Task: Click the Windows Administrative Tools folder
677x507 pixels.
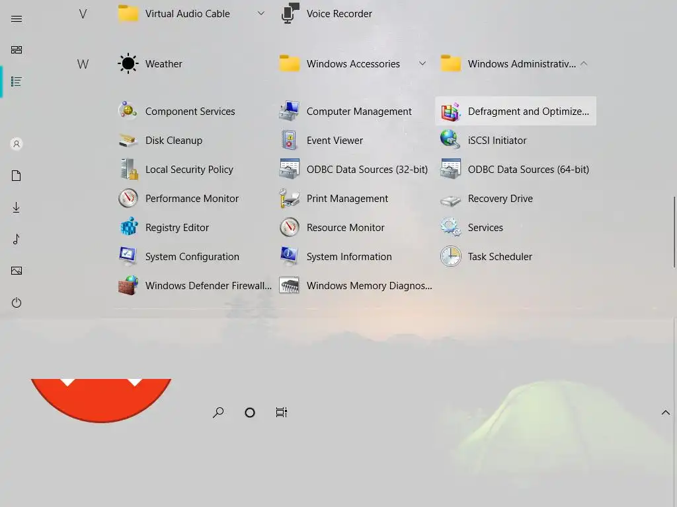Action: 516,64
